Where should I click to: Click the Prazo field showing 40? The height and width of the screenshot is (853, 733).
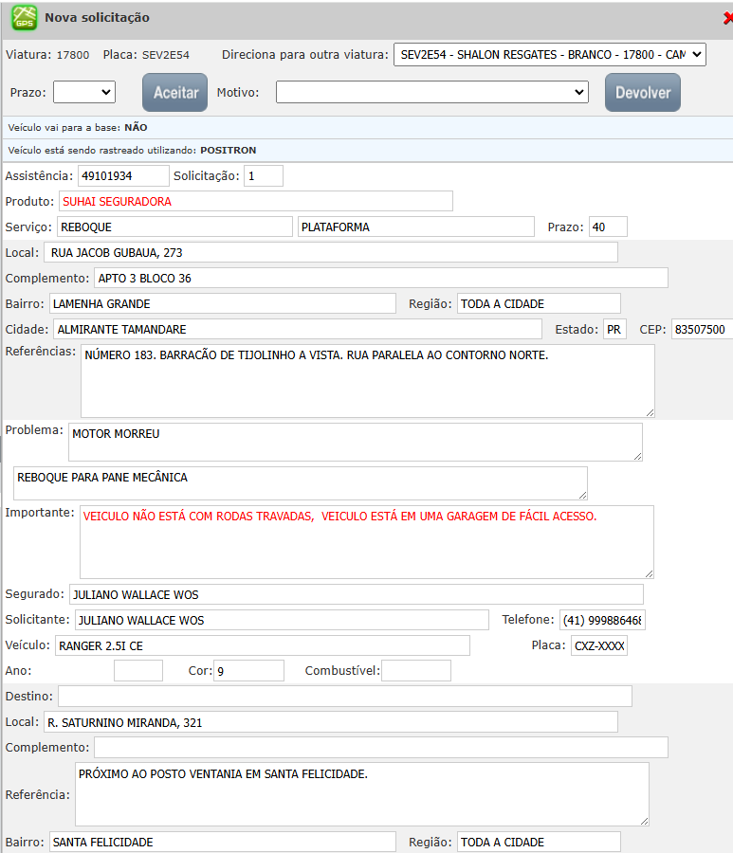(x=607, y=227)
